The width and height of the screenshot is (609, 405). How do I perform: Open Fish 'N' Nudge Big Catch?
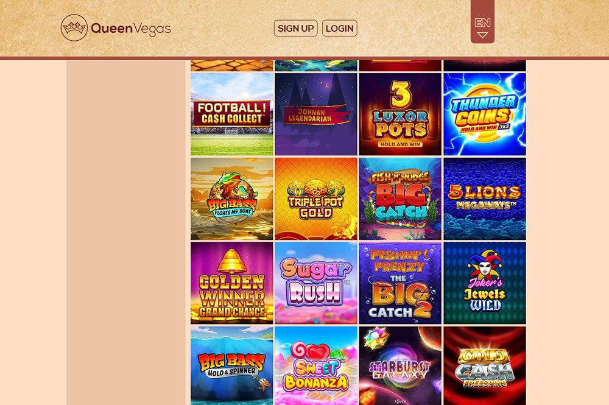tap(400, 199)
